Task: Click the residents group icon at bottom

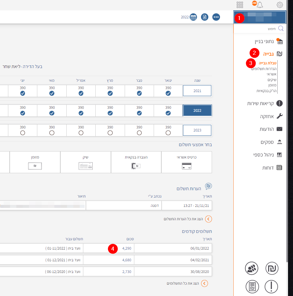Action: pos(251,268)
